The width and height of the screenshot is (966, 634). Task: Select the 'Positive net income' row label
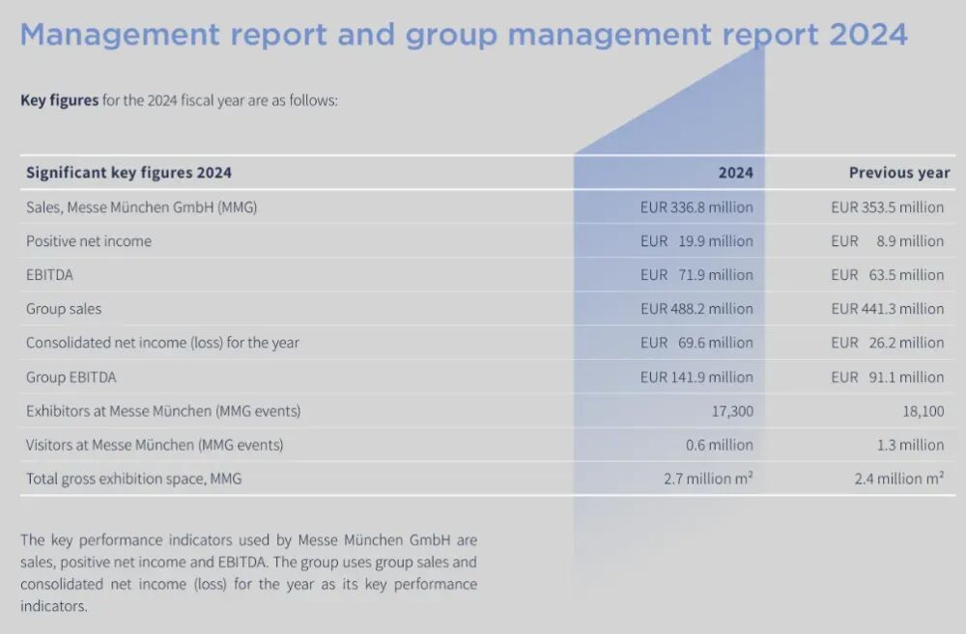pos(89,241)
